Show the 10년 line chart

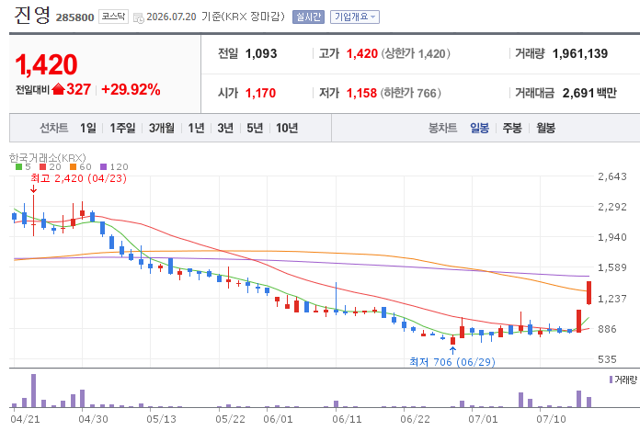pyautogui.click(x=287, y=128)
